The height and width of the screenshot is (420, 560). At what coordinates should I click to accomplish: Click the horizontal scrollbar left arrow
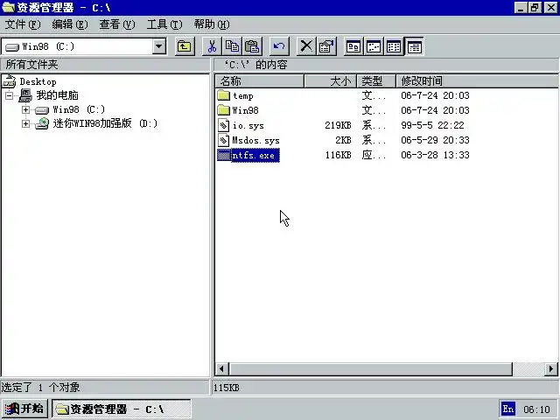pyautogui.click(x=221, y=369)
